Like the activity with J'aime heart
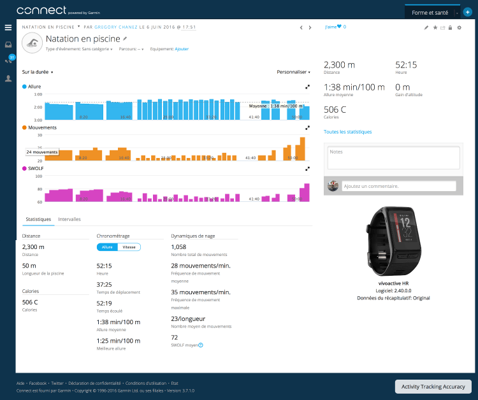478x400 pixels. pos(335,27)
